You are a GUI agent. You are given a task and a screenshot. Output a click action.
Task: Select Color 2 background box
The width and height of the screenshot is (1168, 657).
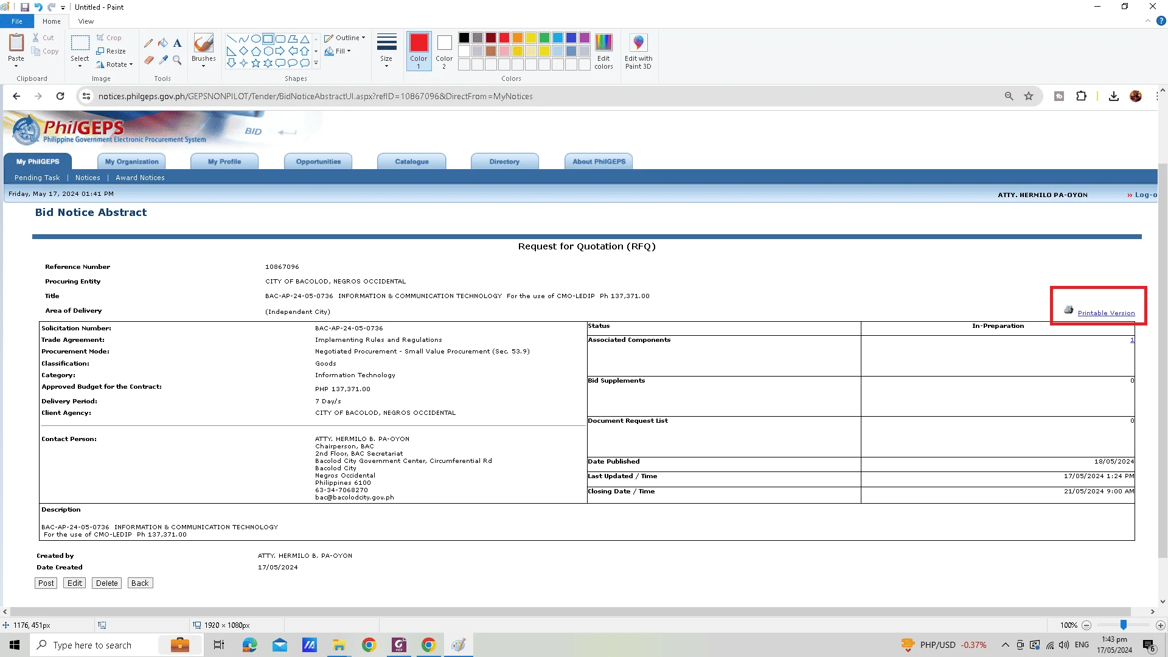click(444, 51)
